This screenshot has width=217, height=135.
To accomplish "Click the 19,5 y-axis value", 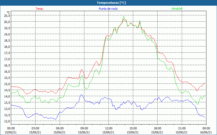I will click(7, 28).
